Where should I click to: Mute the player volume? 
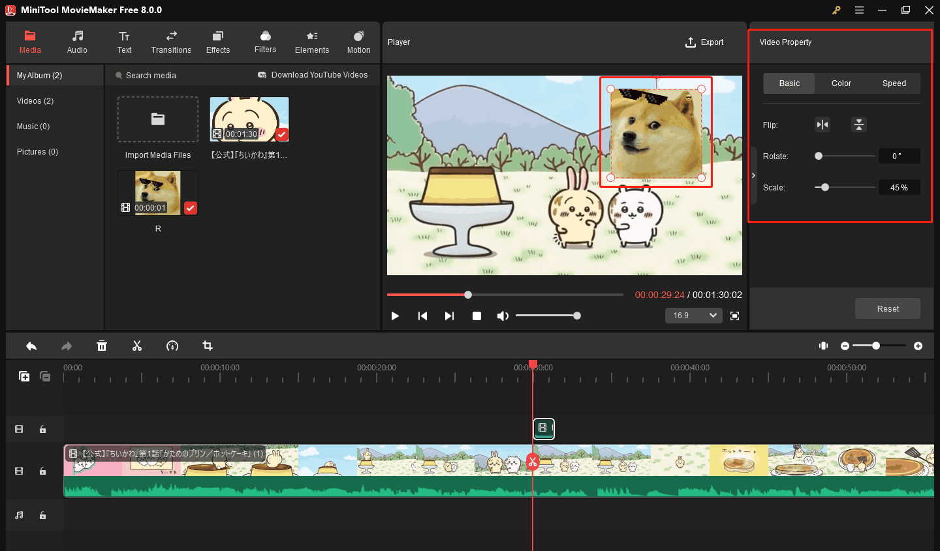click(x=503, y=316)
